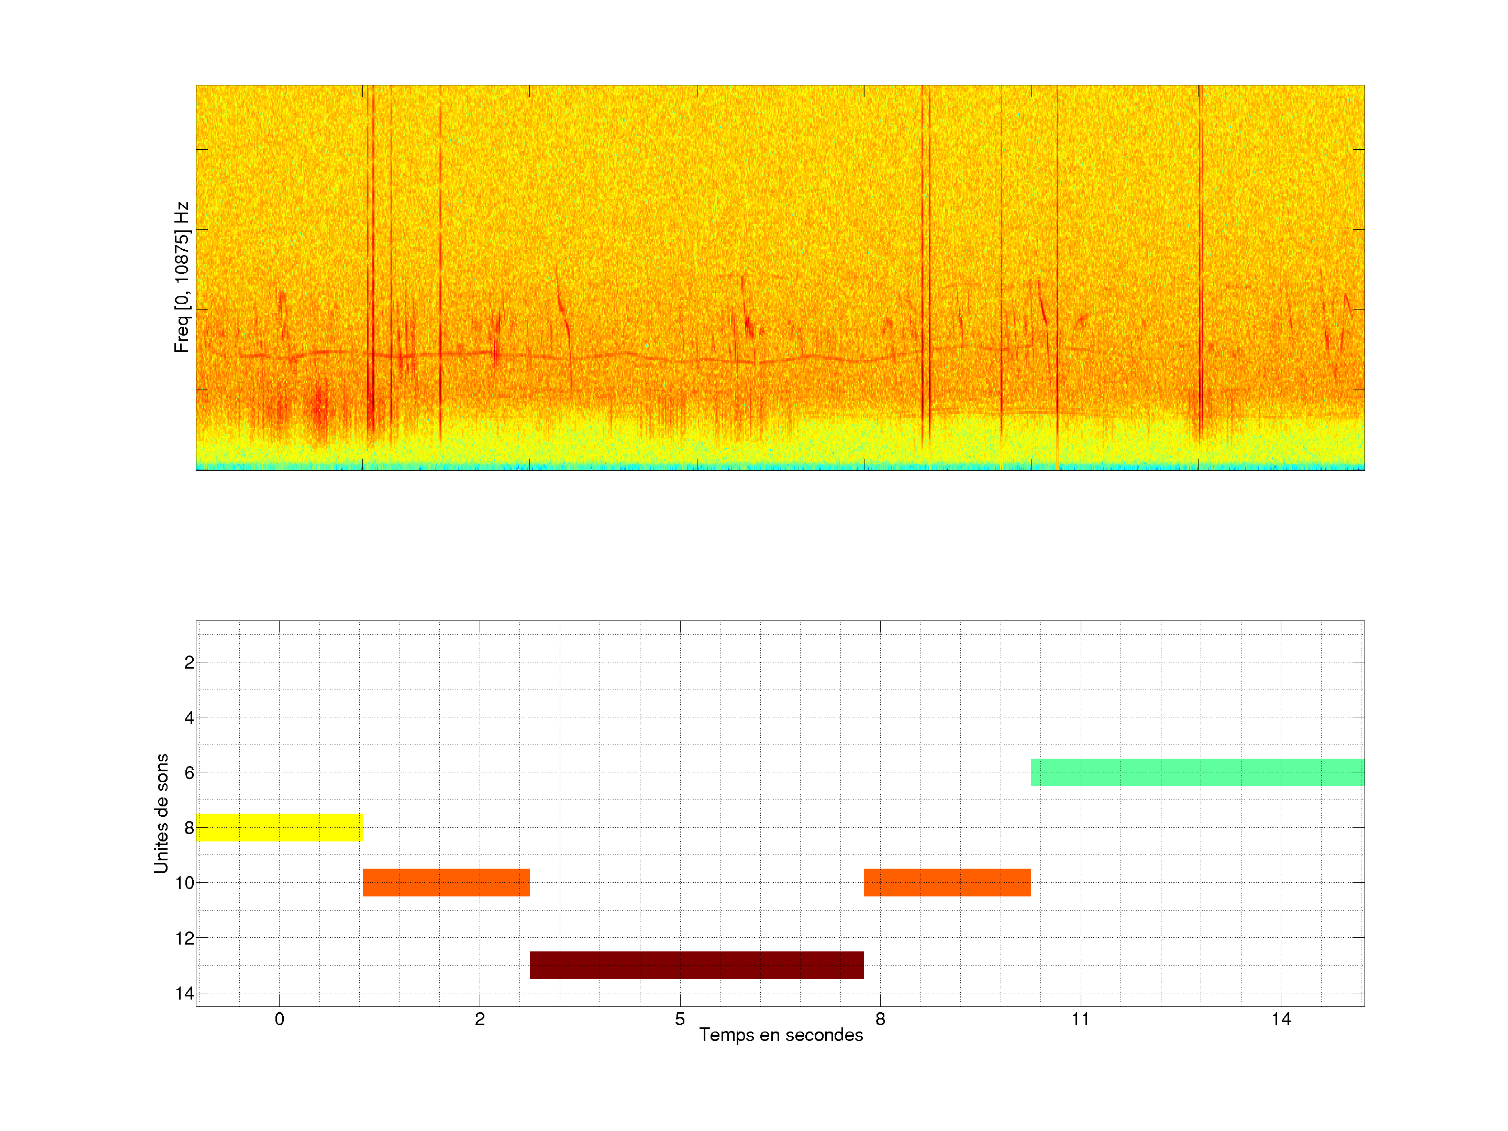Image resolution: width=1508 pixels, height=1131 pixels.
Task: Click the green bar at unit 6
Action: click(x=1197, y=772)
